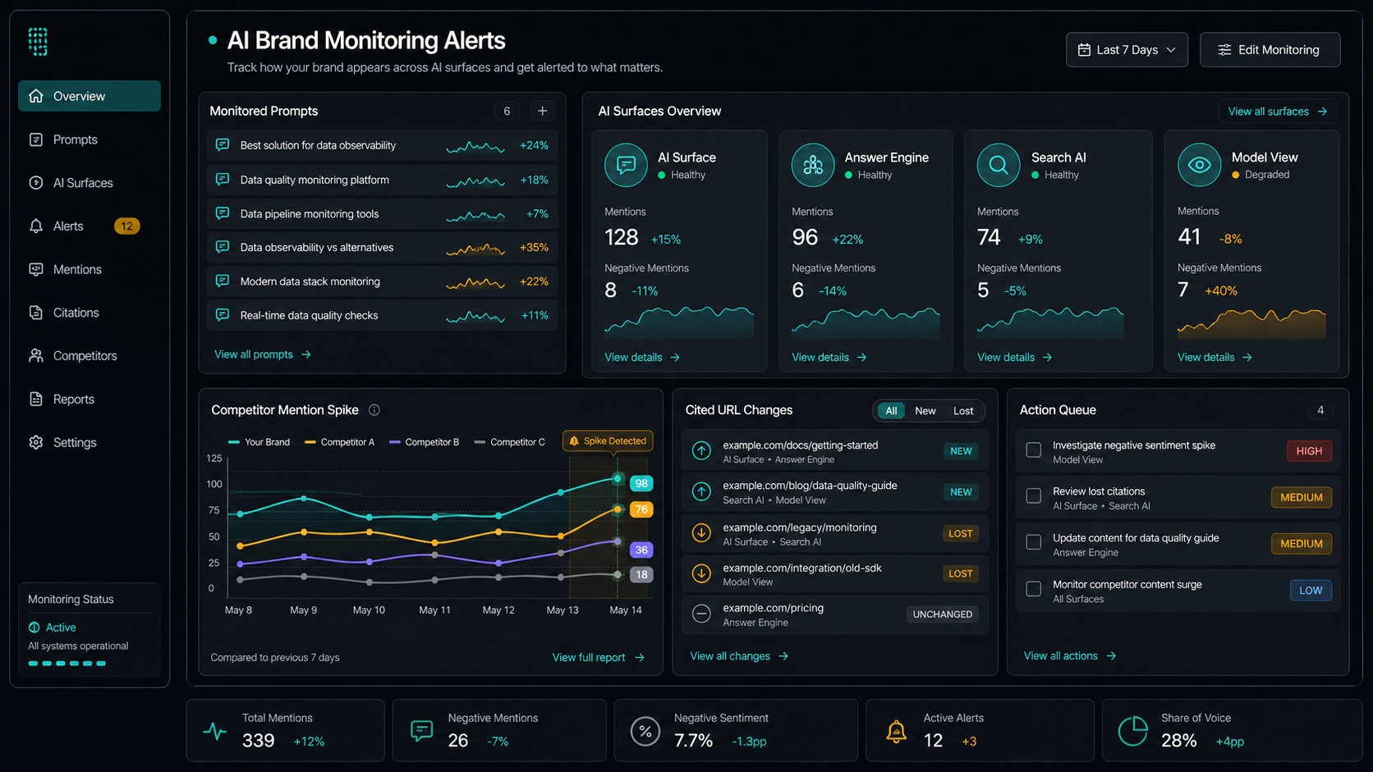Click the Spike Detected badge on chart
The image size is (1373, 772).
608,441
